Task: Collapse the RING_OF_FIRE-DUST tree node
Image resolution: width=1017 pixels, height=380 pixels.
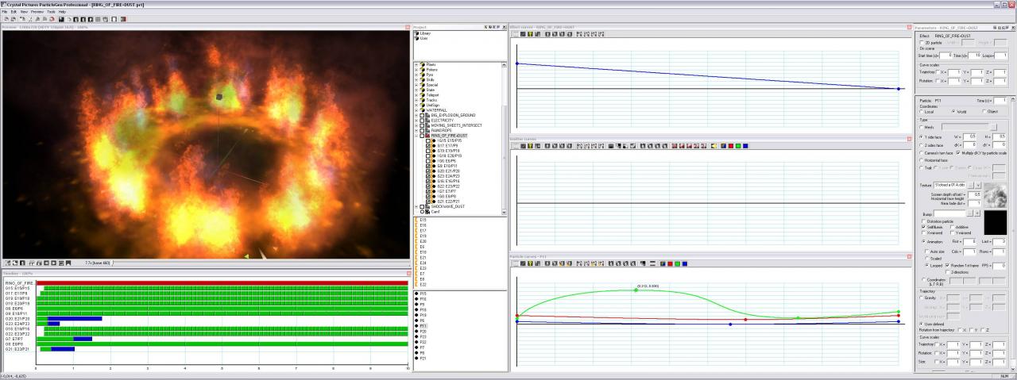Action: (x=416, y=136)
